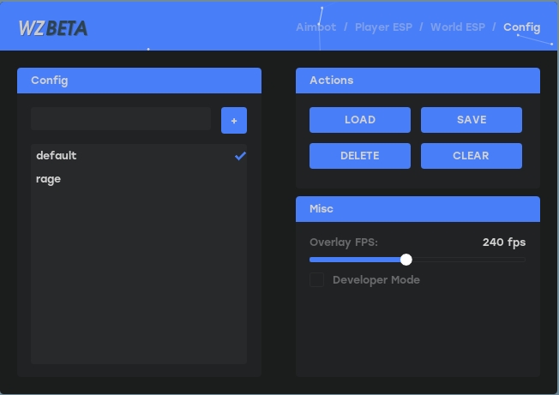Click the checkmark beside default config
559x395 pixels.
coord(240,156)
